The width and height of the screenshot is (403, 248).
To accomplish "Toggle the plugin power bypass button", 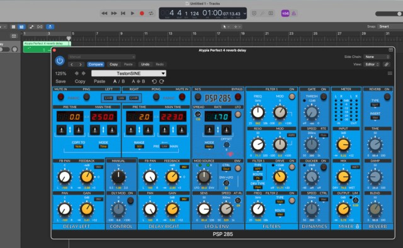I will tap(60, 60).
